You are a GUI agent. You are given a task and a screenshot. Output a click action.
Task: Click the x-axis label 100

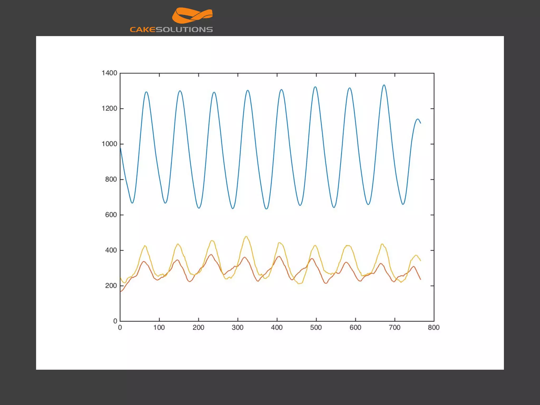pos(159,328)
